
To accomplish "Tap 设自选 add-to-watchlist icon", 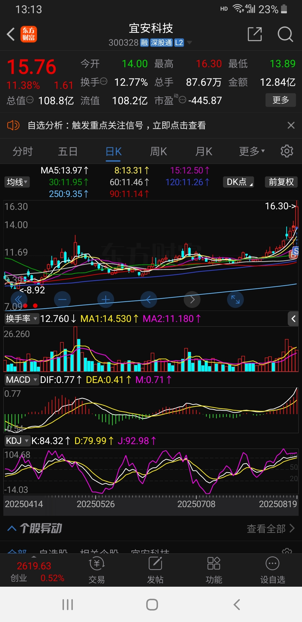I will point(272,570).
